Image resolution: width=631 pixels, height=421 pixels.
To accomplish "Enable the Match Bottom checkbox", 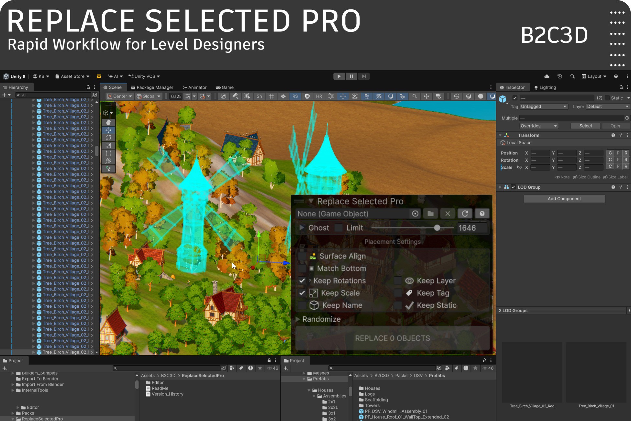I will tap(302, 268).
